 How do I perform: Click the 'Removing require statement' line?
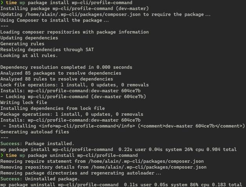[x=102, y=161]
